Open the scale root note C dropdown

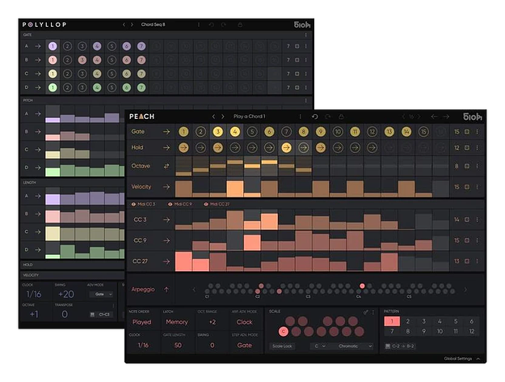click(320, 346)
